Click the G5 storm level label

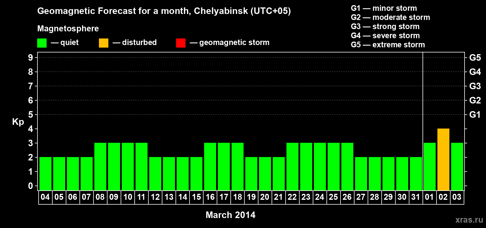point(475,58)
